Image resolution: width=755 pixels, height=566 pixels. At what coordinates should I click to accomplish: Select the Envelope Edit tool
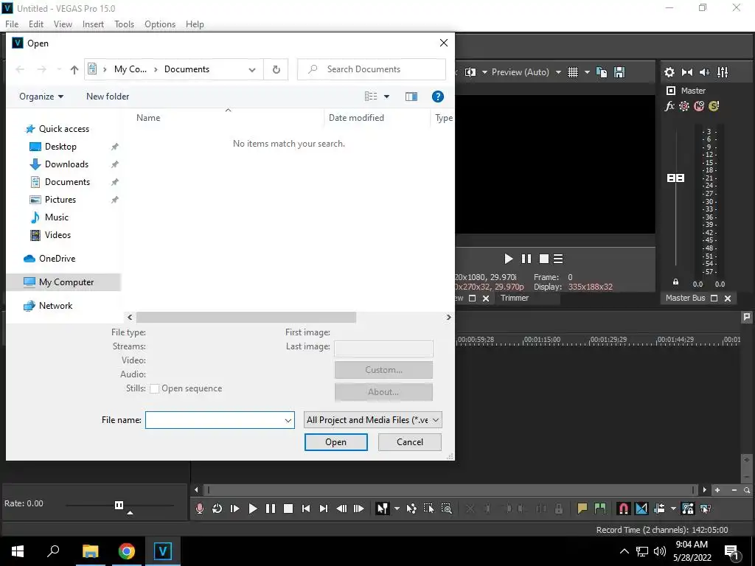[x=411, y=509]
